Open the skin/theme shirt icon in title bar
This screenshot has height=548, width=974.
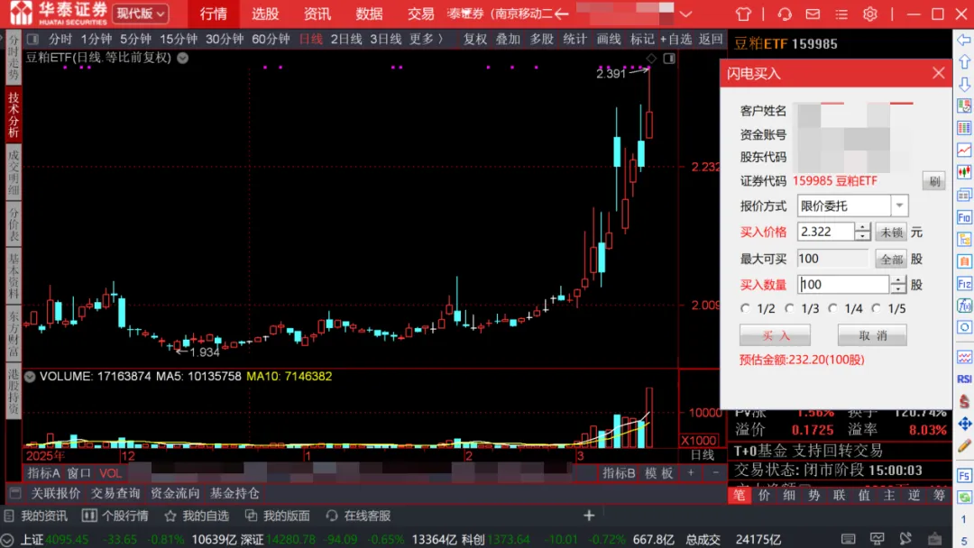click(743, 14)
